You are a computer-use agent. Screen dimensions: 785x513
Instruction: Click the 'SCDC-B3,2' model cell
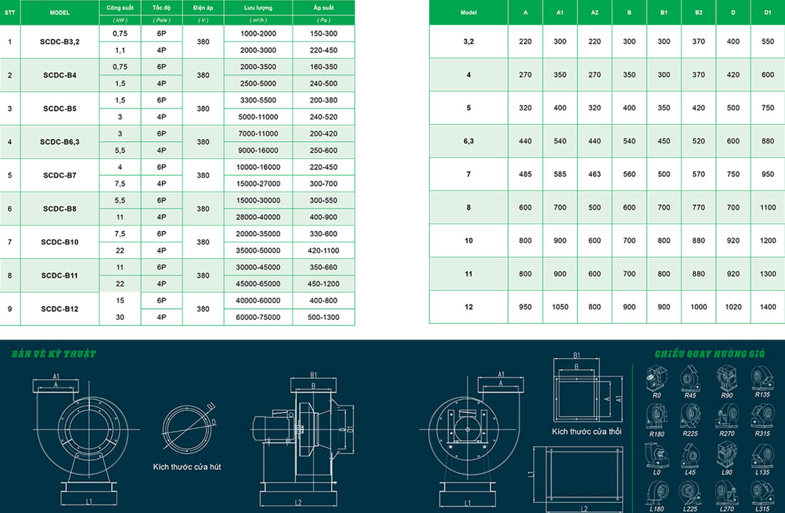[x=59, y=41]
